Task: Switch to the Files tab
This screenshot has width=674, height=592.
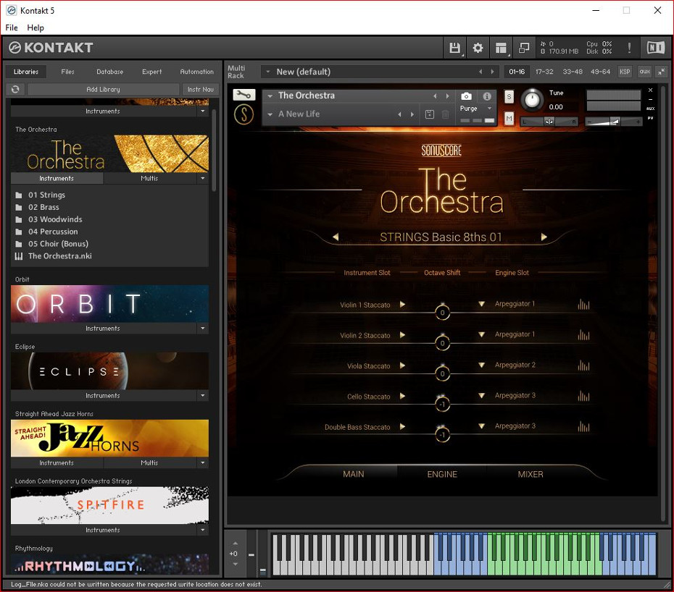Action: click(67, 72)
